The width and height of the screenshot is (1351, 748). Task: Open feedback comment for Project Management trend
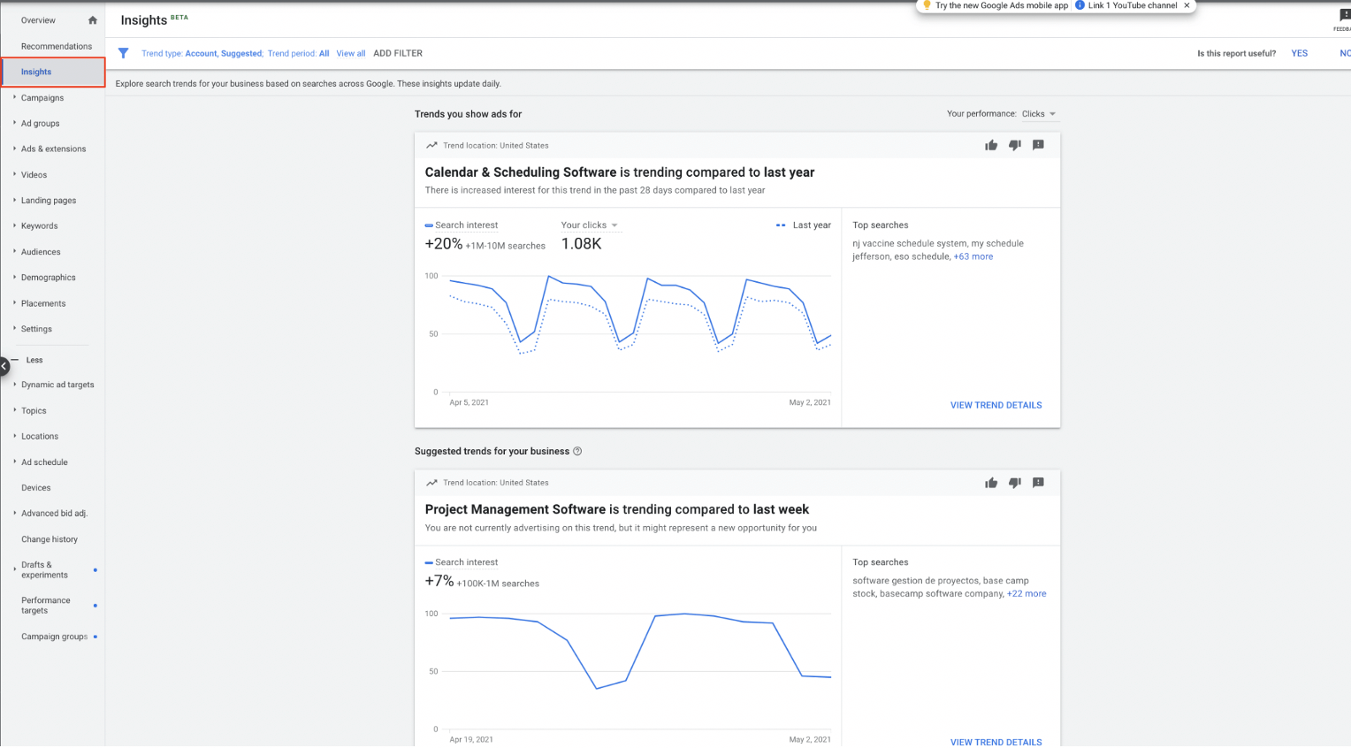point(1038,483)
